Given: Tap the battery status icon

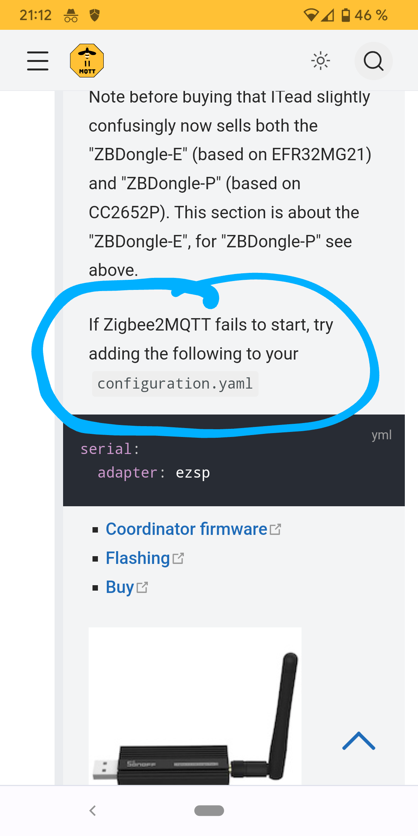Looking at the screenshot, I should pyautogui.click(x=346, y=15).
